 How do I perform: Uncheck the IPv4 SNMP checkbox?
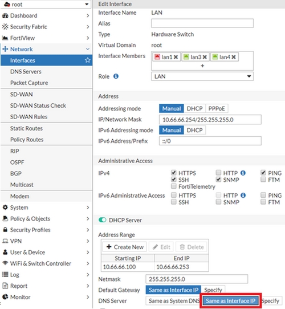(x=218, y=180)
